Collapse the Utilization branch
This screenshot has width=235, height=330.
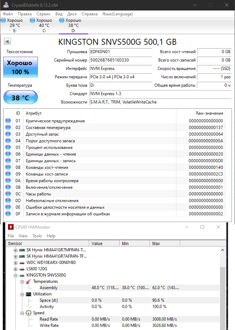click(x=22, y=294)
